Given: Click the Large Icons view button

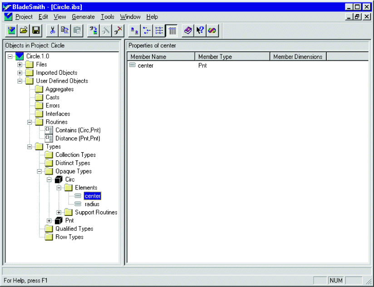Looking at the screenshot, I should pos(135,30).
